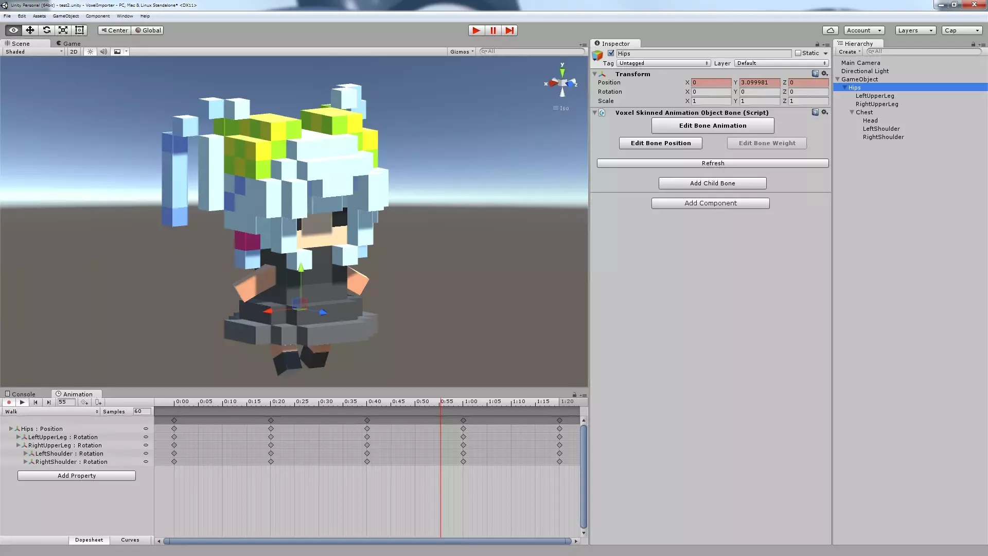
Task: Click the Step forward playback button
Action: [509, 30]
